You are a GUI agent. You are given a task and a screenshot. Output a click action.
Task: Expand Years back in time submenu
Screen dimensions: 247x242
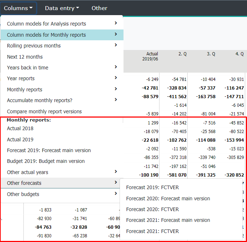pyautogui.click(x=62, y=68)
